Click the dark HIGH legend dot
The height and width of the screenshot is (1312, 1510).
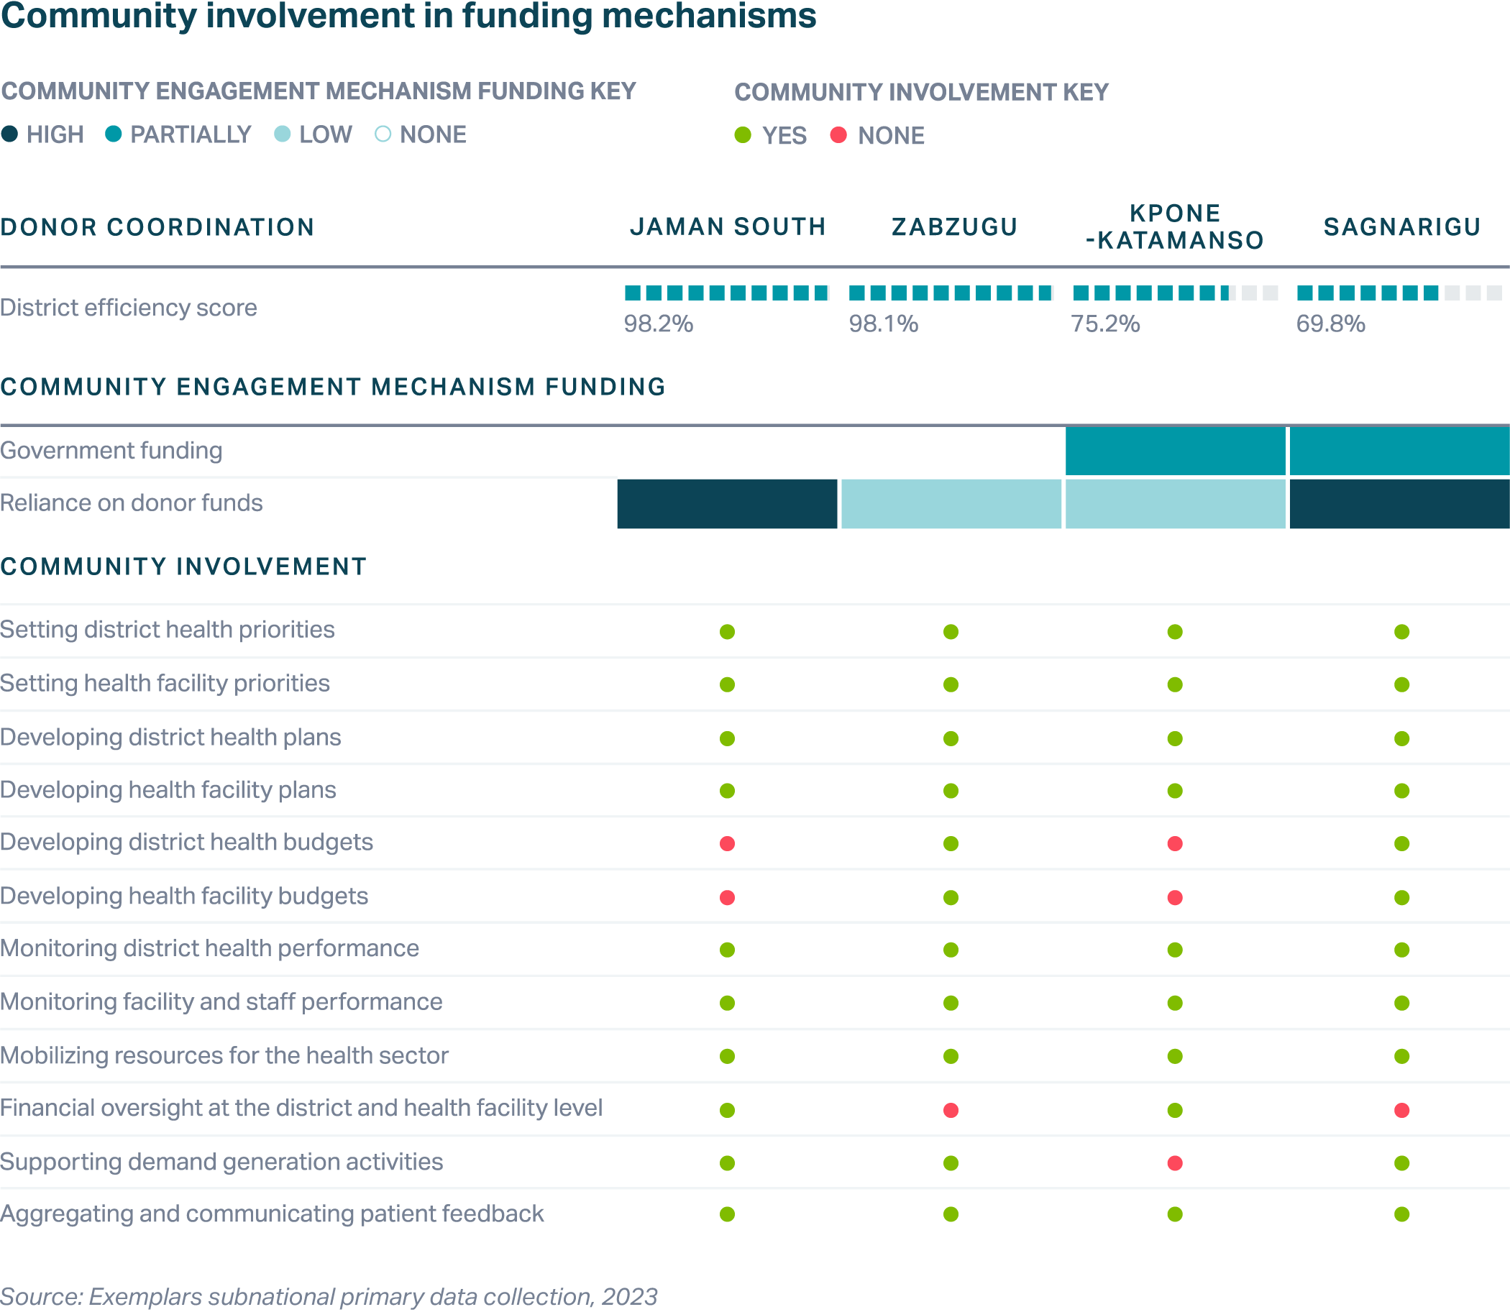click(x=9, y=134)
